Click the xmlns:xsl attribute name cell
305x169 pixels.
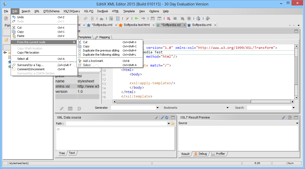(x=66, y=86)
